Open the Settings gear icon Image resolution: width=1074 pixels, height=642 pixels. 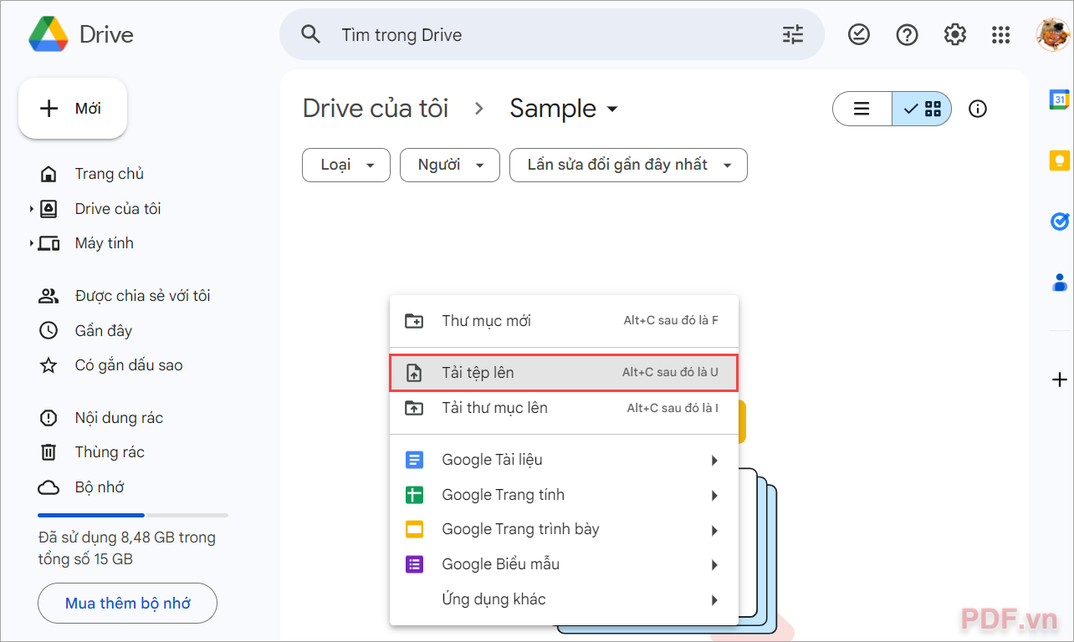[954, 34]
